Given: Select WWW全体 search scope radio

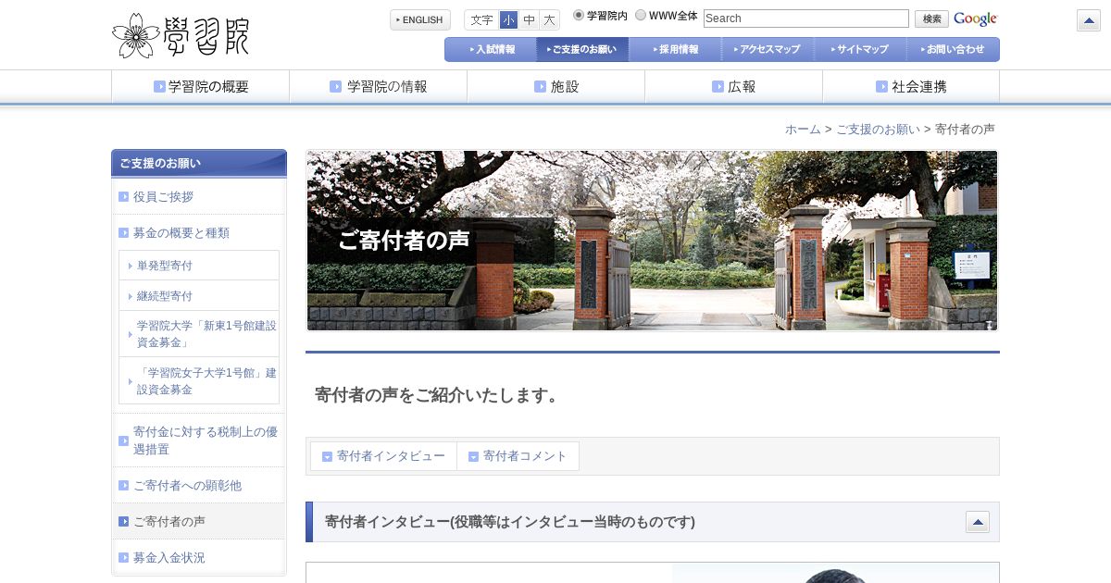Looking at the screenshot, I should pos(641,16).
